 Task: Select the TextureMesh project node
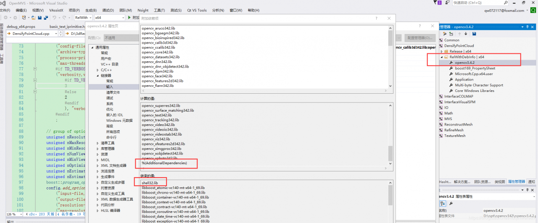coord(455,136)
